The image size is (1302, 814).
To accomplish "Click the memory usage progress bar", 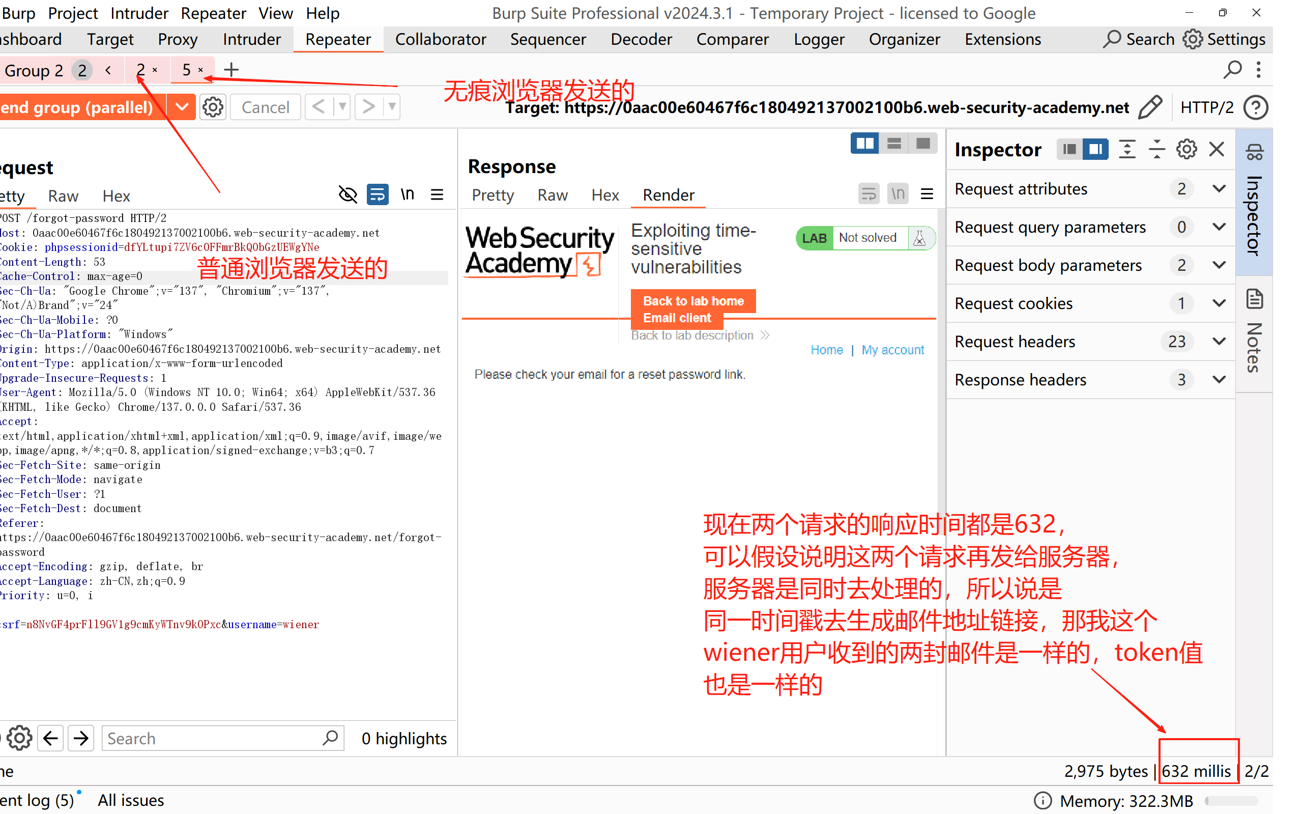I will point(1231,801).
